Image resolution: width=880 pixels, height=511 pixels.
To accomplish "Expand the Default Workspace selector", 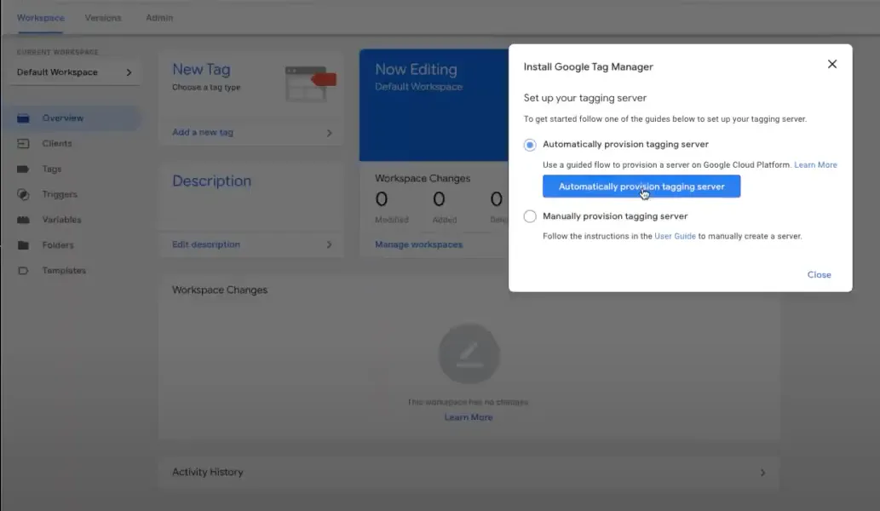I will pyautogui.click(x=75, y=72).
